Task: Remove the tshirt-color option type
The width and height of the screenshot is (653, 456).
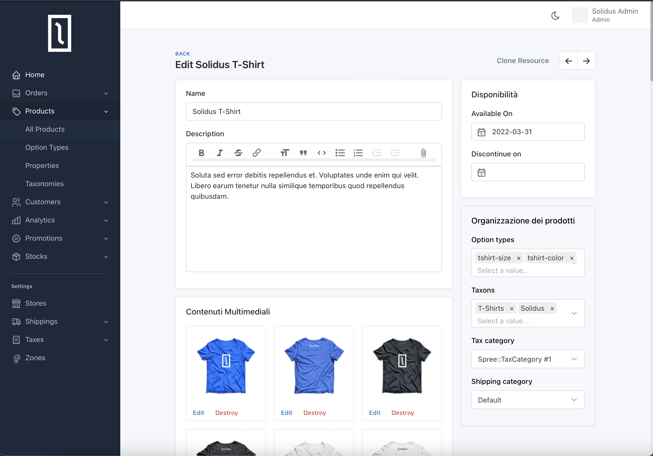Action: point(572,258)
